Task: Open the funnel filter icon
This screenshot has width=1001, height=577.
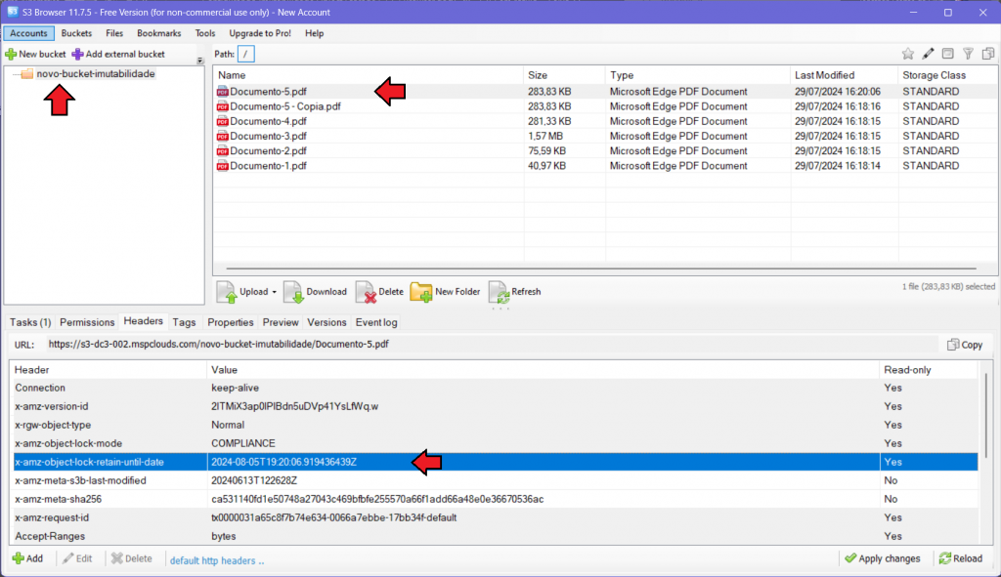Action: pyautogui.click(x=968, y=55)
